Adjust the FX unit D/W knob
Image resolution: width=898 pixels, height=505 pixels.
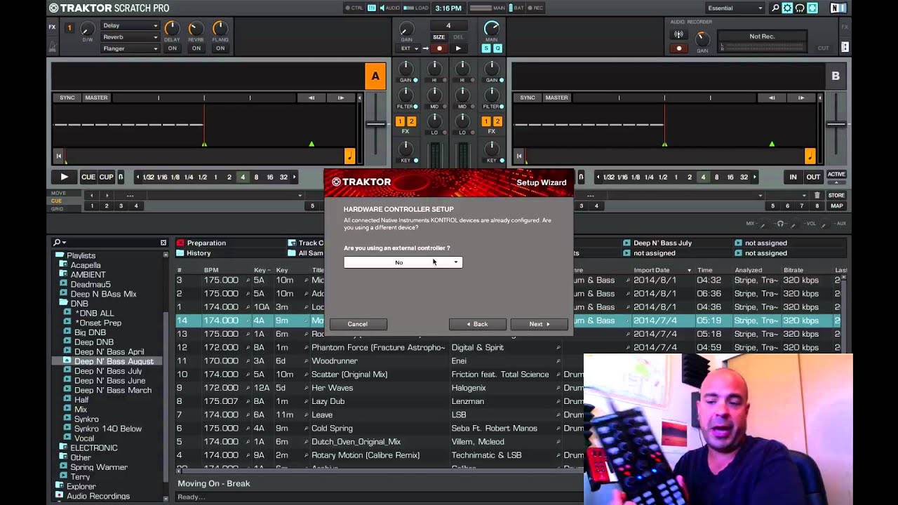coord(87,29)
